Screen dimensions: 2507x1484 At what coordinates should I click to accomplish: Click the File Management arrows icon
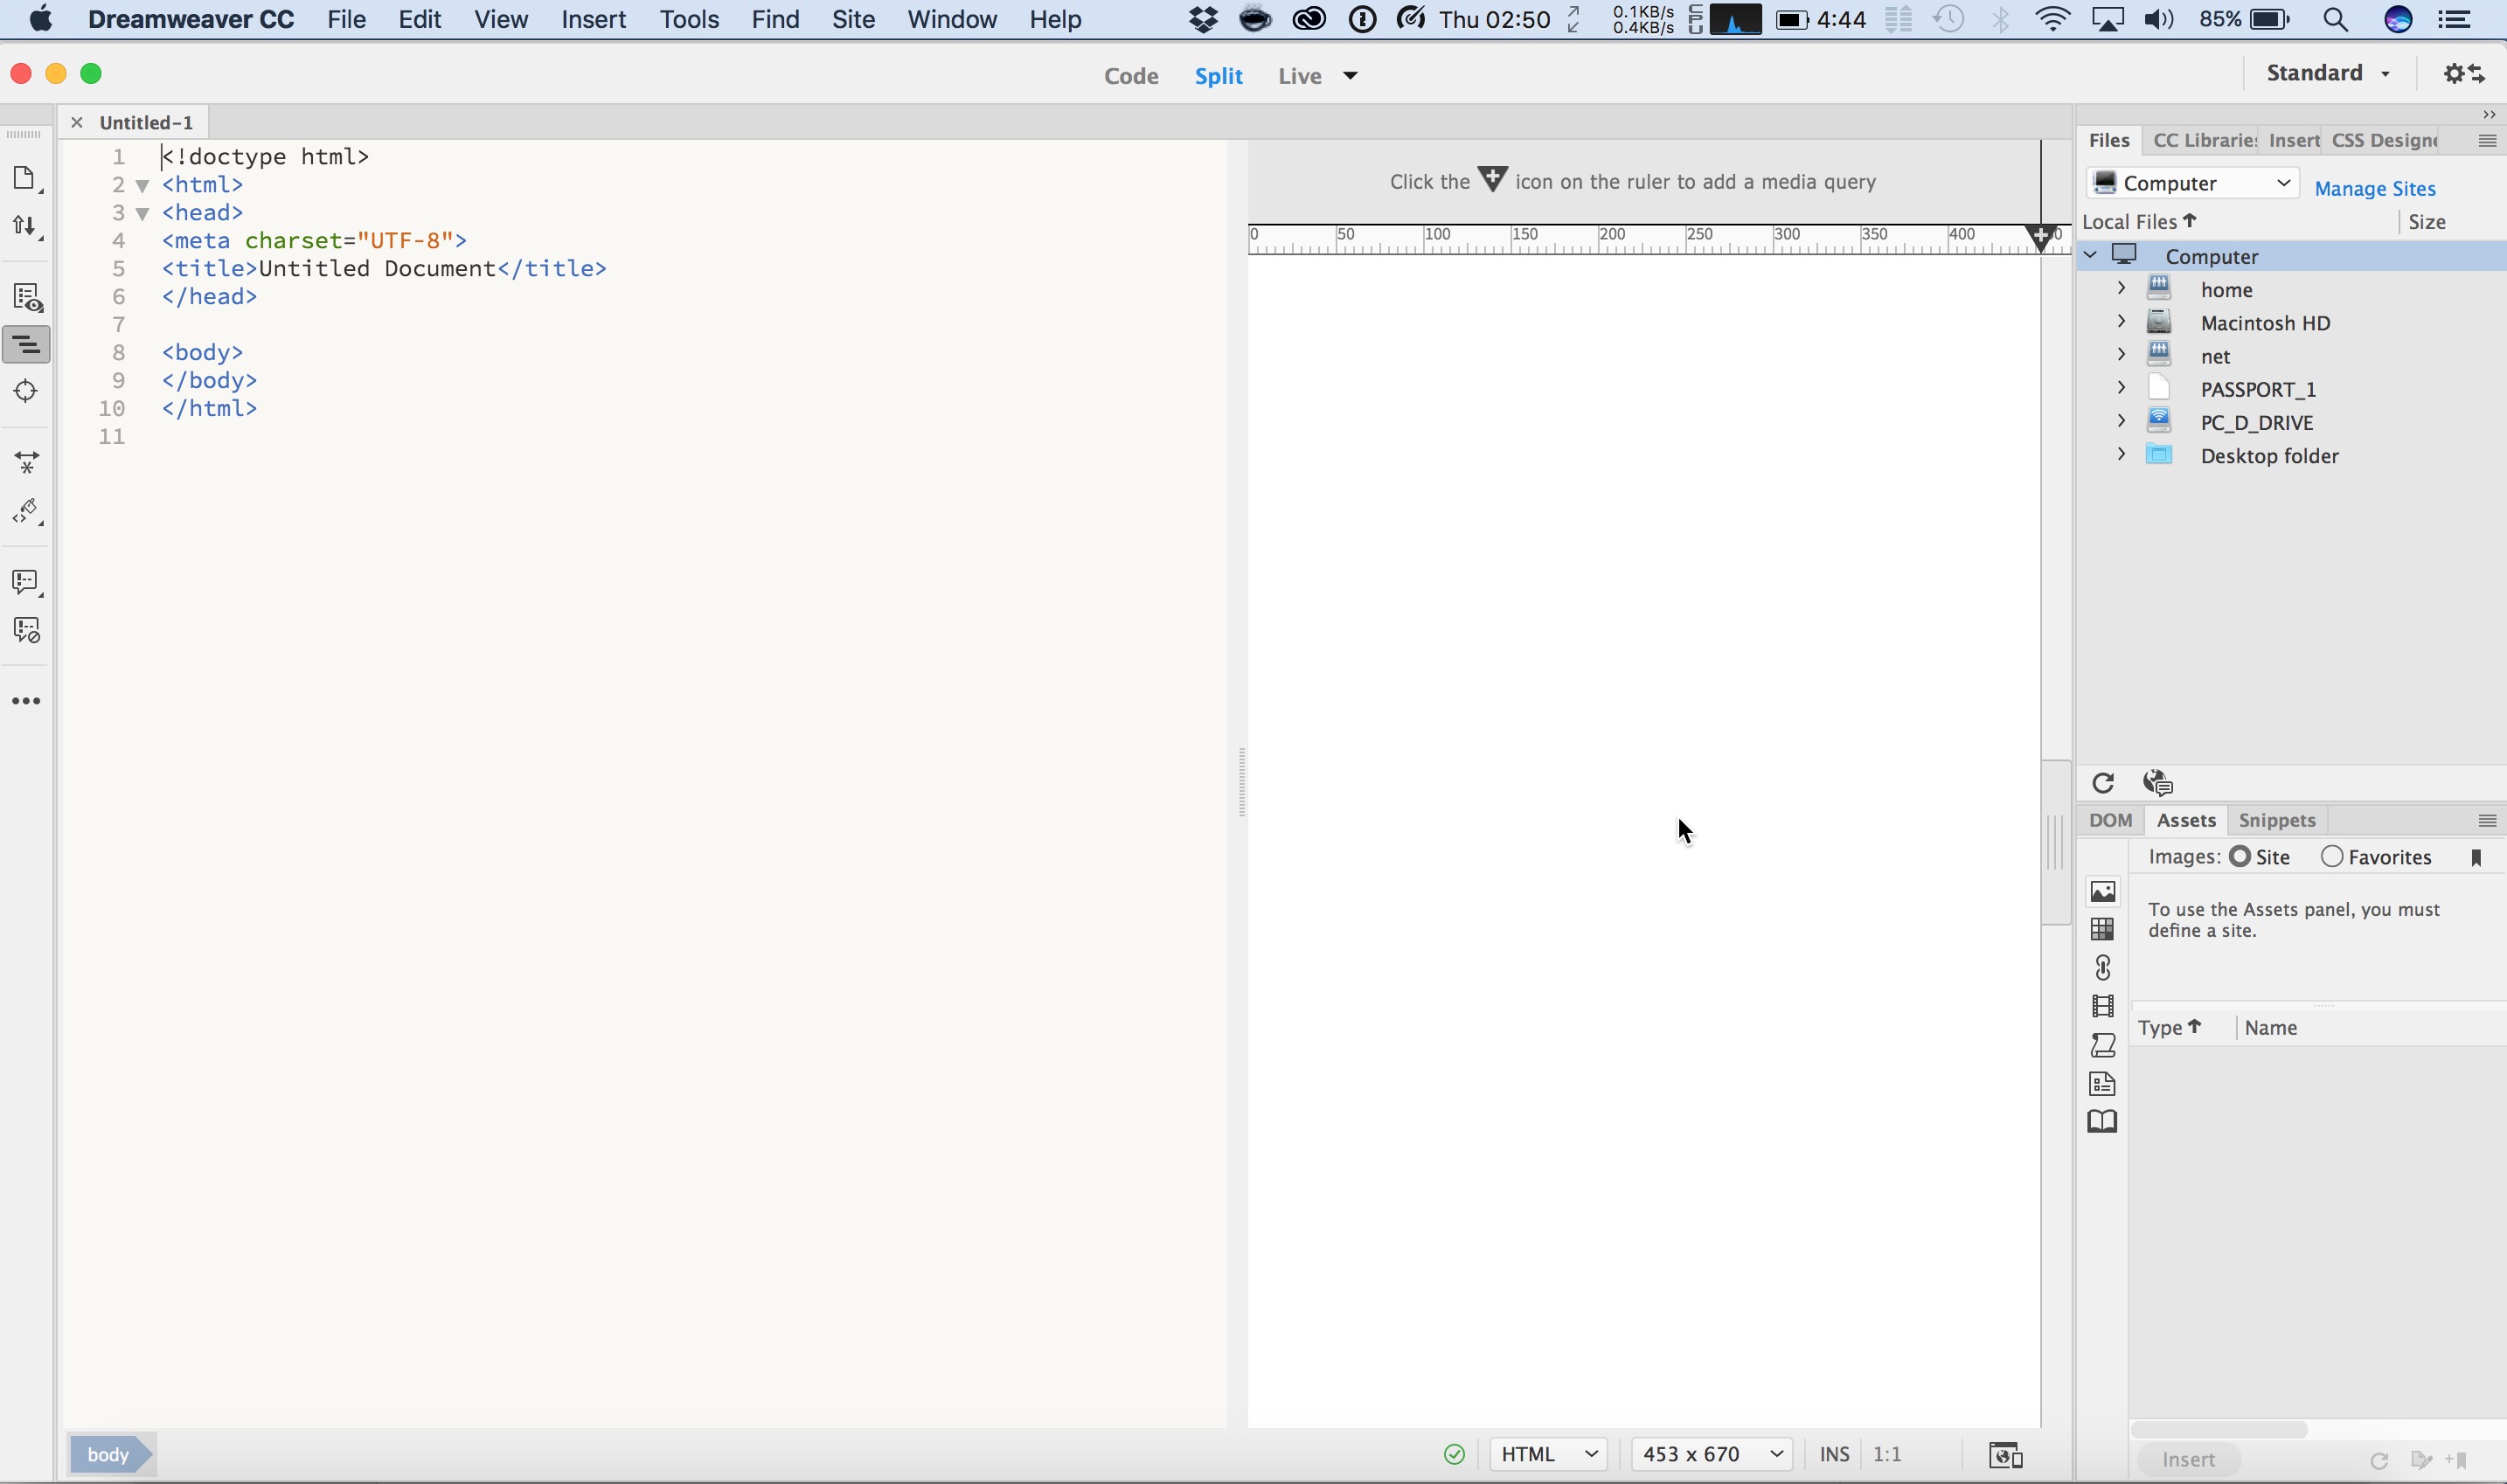(25, 227)
